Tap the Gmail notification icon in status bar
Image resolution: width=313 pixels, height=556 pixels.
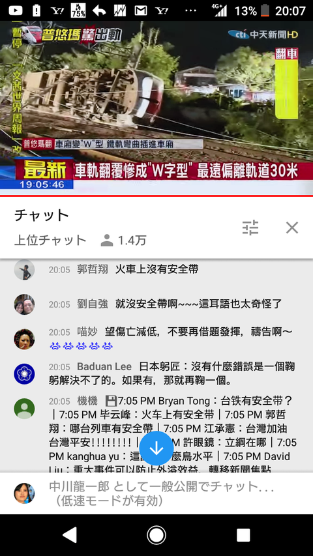(x=141, y=10)
